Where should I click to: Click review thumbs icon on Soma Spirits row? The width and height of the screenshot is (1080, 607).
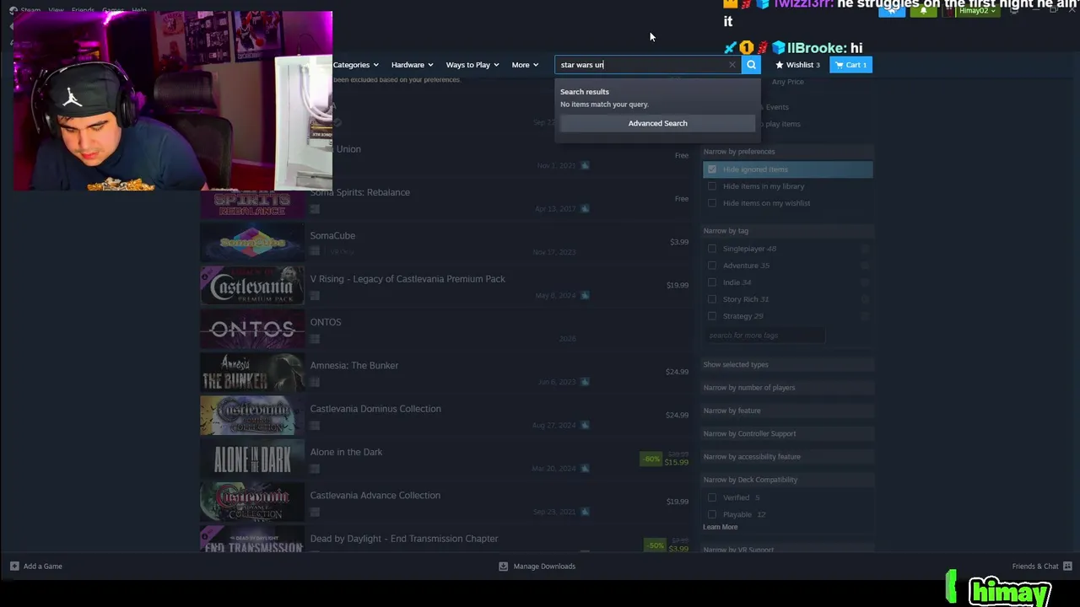tap(585, 209)
